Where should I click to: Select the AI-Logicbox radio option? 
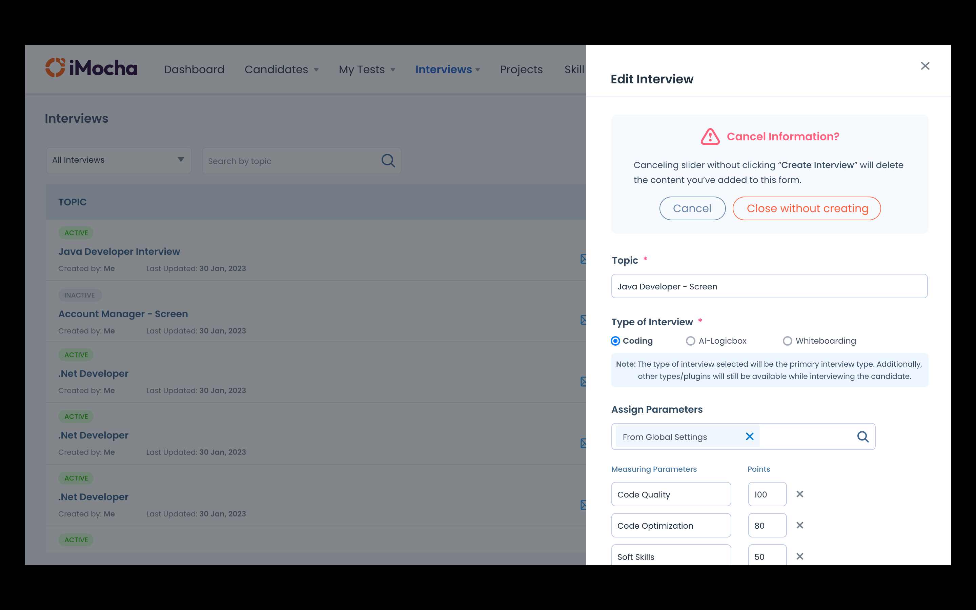[x=690, y=341]
